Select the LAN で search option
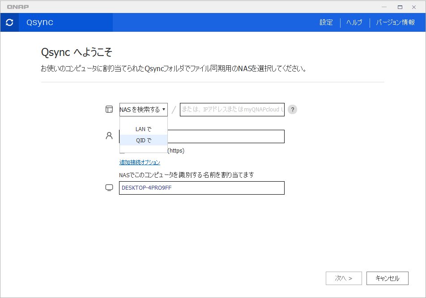The image size is (426, 298). point(144,129)
